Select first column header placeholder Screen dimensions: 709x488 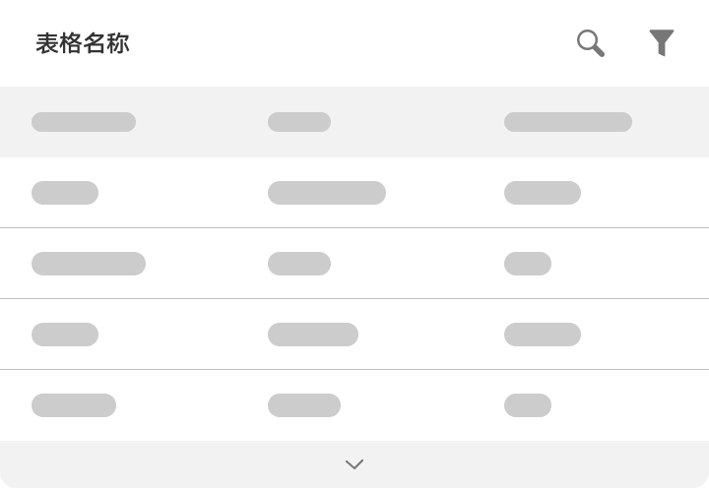(x=84, y=122)
